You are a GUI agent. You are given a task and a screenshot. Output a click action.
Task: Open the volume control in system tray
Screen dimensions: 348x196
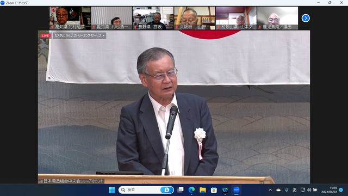tap(309, 190)
